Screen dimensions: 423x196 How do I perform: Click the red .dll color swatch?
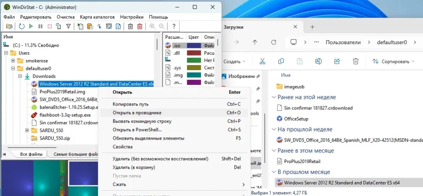click(194, 53)
